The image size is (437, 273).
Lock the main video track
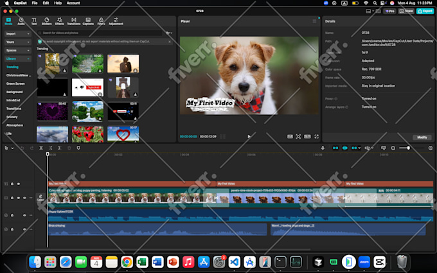click(12, 198)
